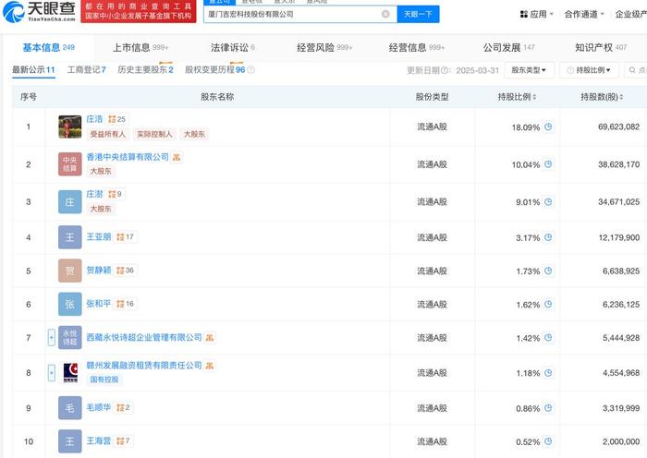Open 赣州发展融资租赁有限责任公司 link
The width and height of the screenshot is (647, 458).
pos(144,366)
